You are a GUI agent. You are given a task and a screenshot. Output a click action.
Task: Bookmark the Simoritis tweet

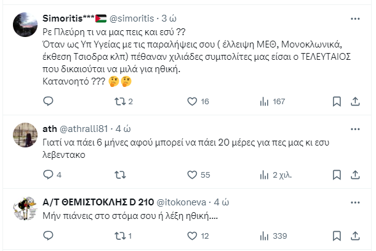pos(336,101)
